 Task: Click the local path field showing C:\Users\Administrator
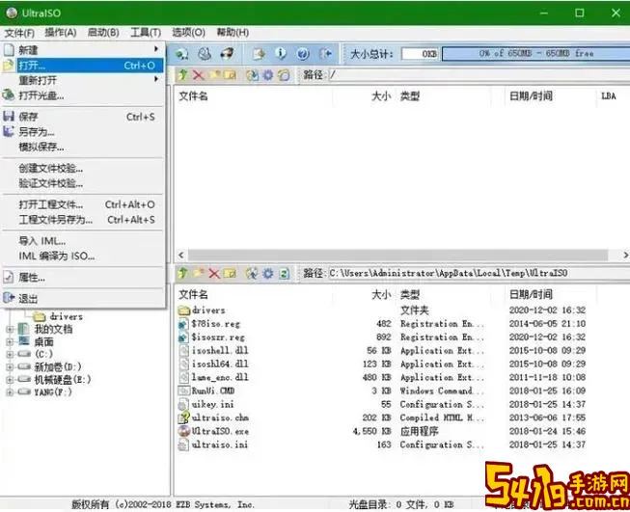click(479, 274)
